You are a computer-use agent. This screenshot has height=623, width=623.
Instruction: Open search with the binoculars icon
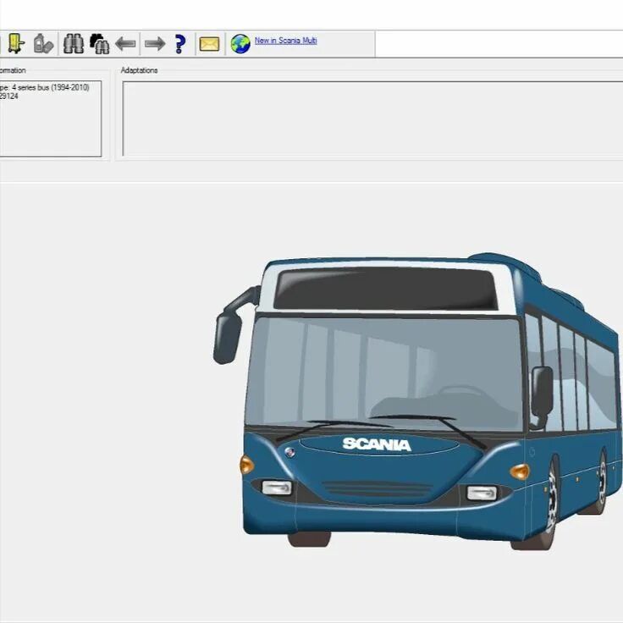(x=74, y=43)
